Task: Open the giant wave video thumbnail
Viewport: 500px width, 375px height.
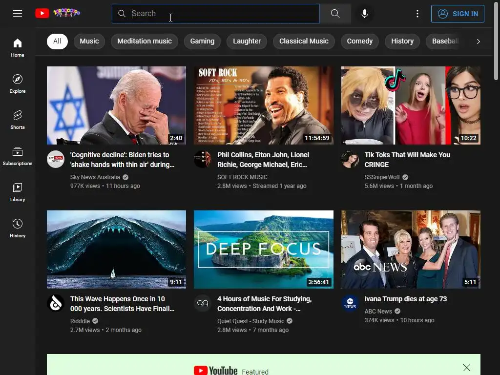Action: tap(116, 249)
